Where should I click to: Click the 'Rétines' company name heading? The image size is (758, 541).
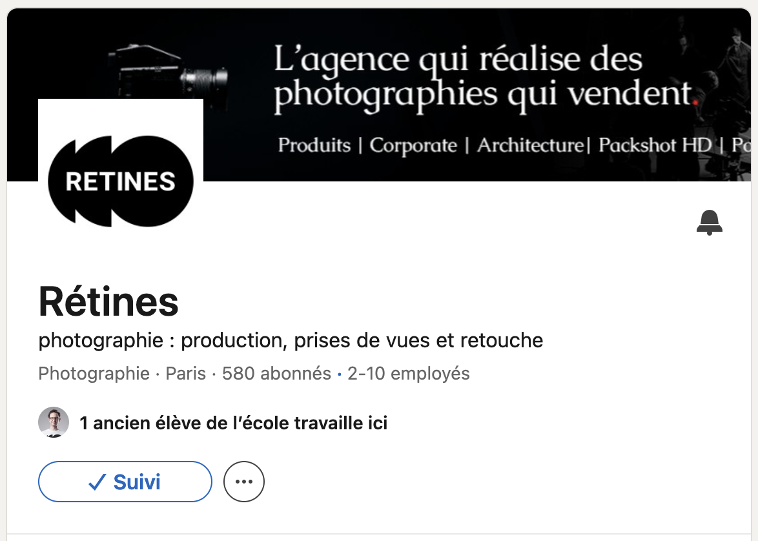(x=108, y=301)
